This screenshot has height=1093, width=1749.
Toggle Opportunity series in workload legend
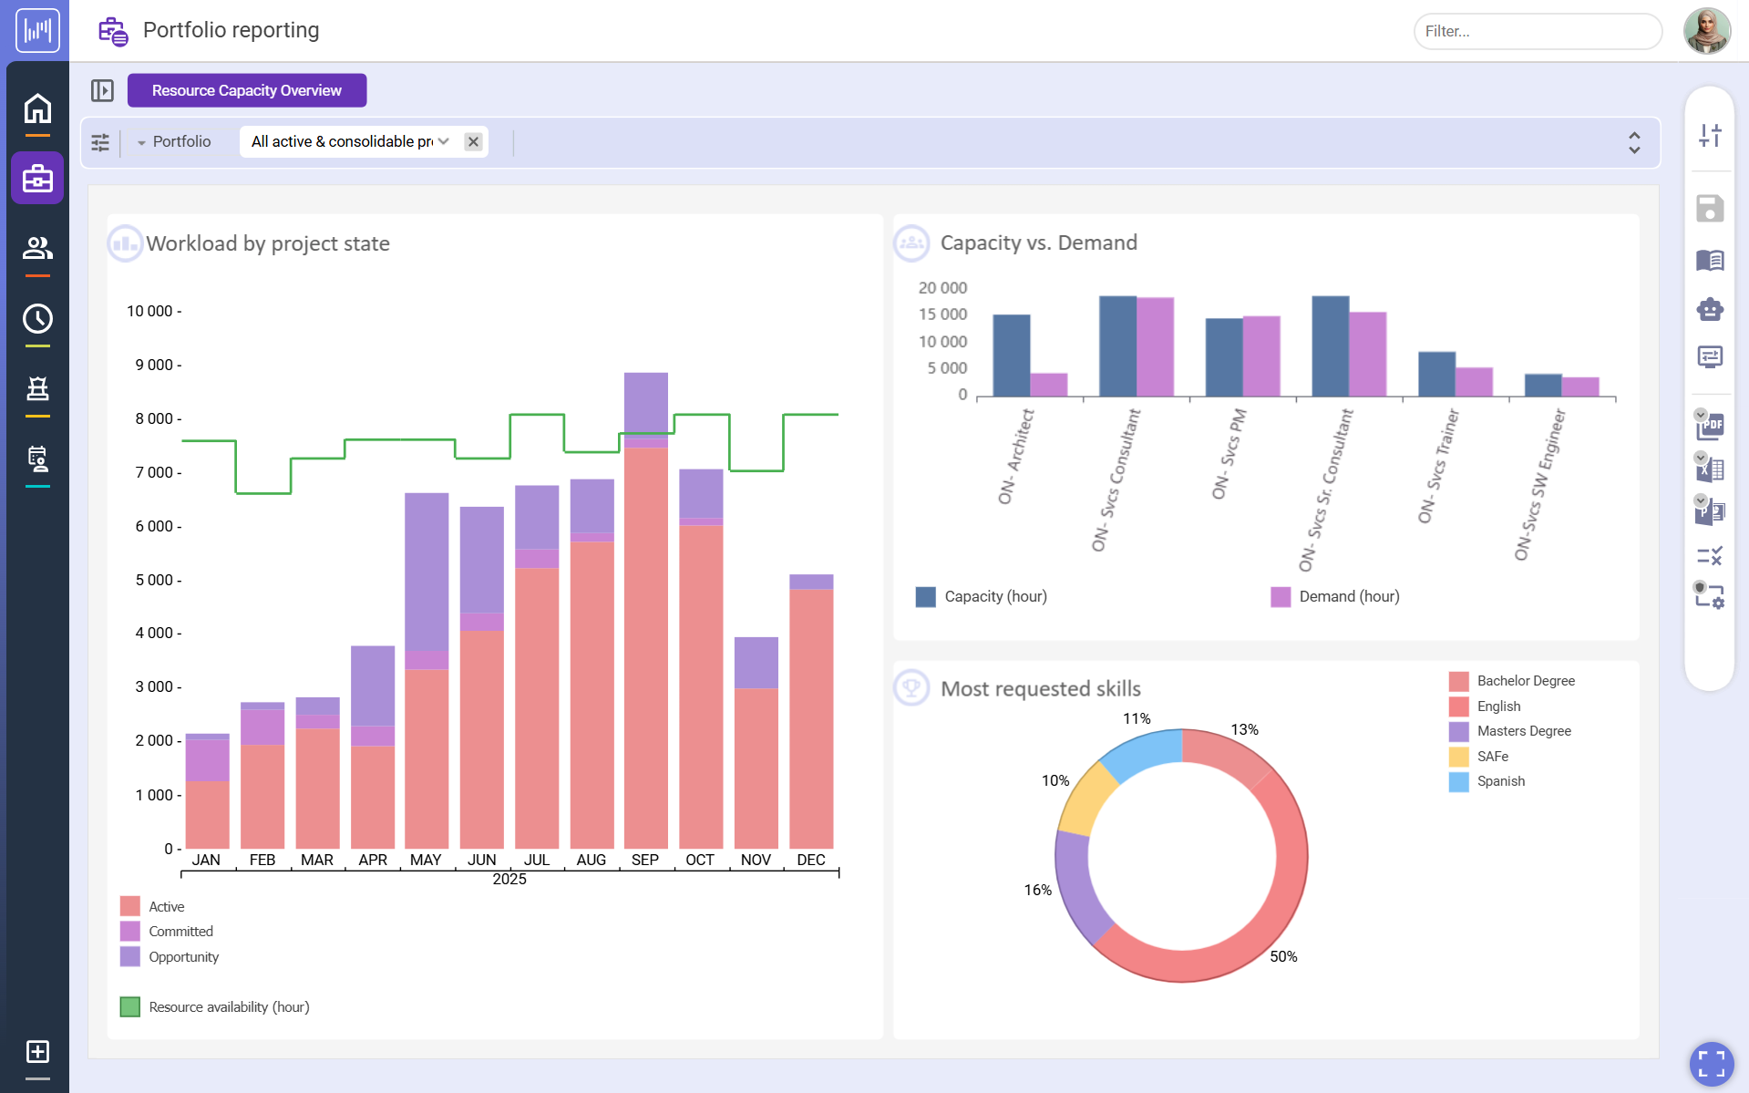coord(183,956)
